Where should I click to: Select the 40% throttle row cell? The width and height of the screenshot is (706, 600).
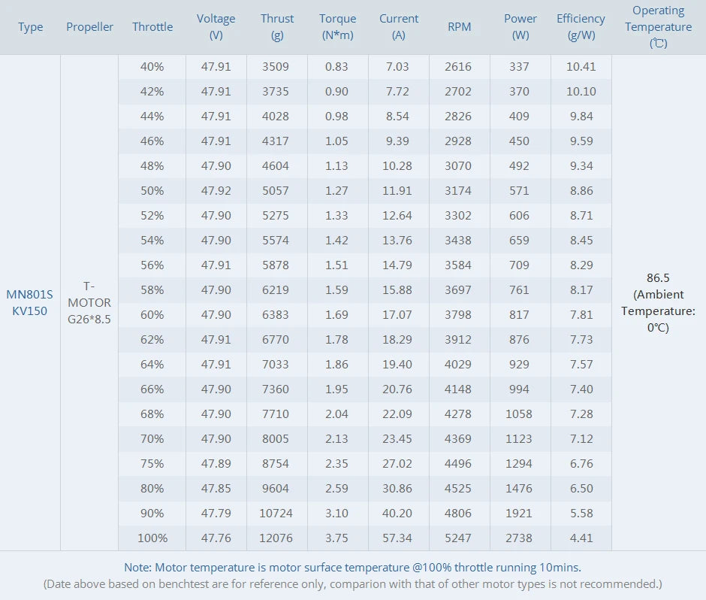pos(152,67)
